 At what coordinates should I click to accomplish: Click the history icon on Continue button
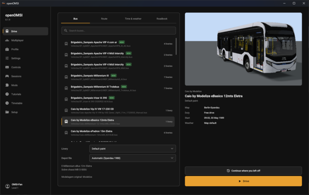click(228, 171)
